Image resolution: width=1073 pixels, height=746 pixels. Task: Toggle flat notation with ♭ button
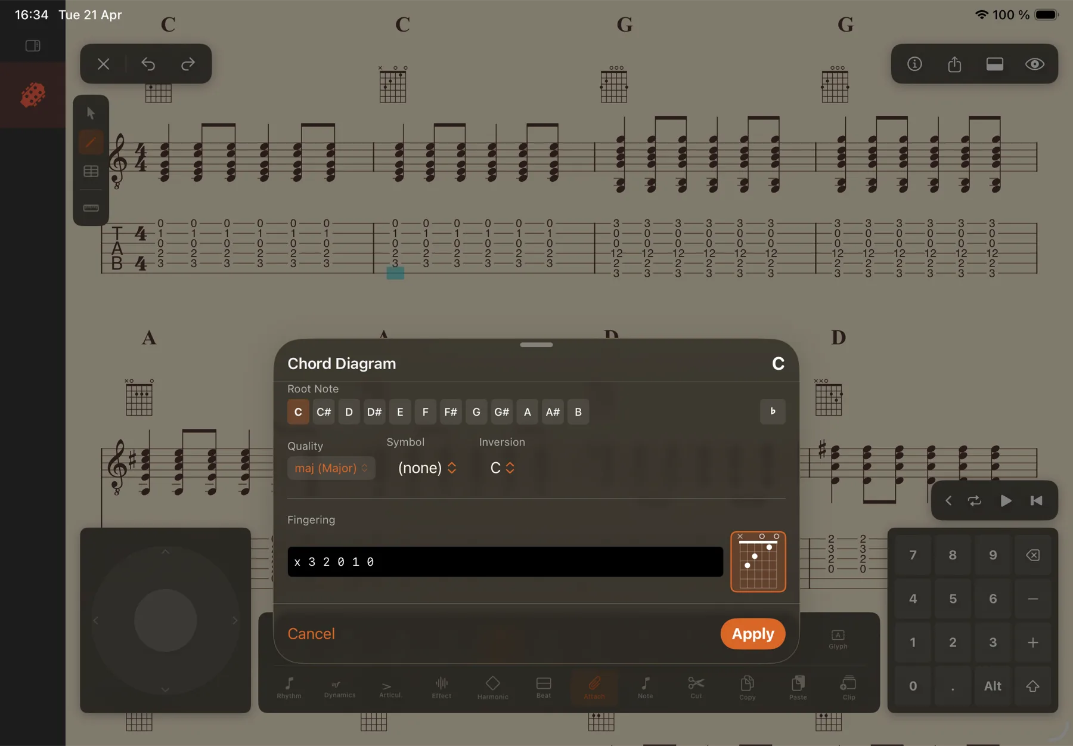[773, 411]
